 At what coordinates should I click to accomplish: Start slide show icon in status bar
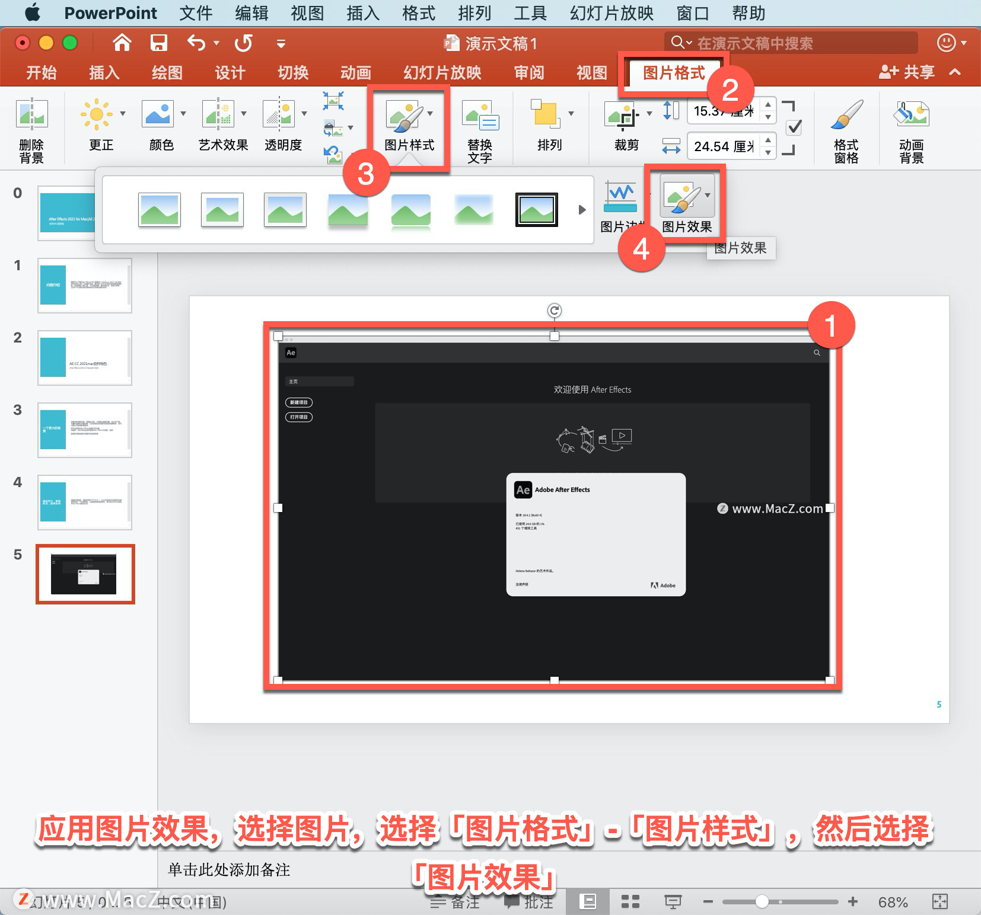(x=673, y=902)
